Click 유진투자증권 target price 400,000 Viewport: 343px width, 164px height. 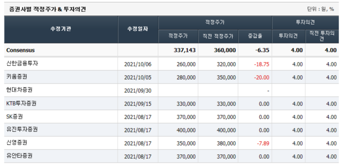(186, 130)
